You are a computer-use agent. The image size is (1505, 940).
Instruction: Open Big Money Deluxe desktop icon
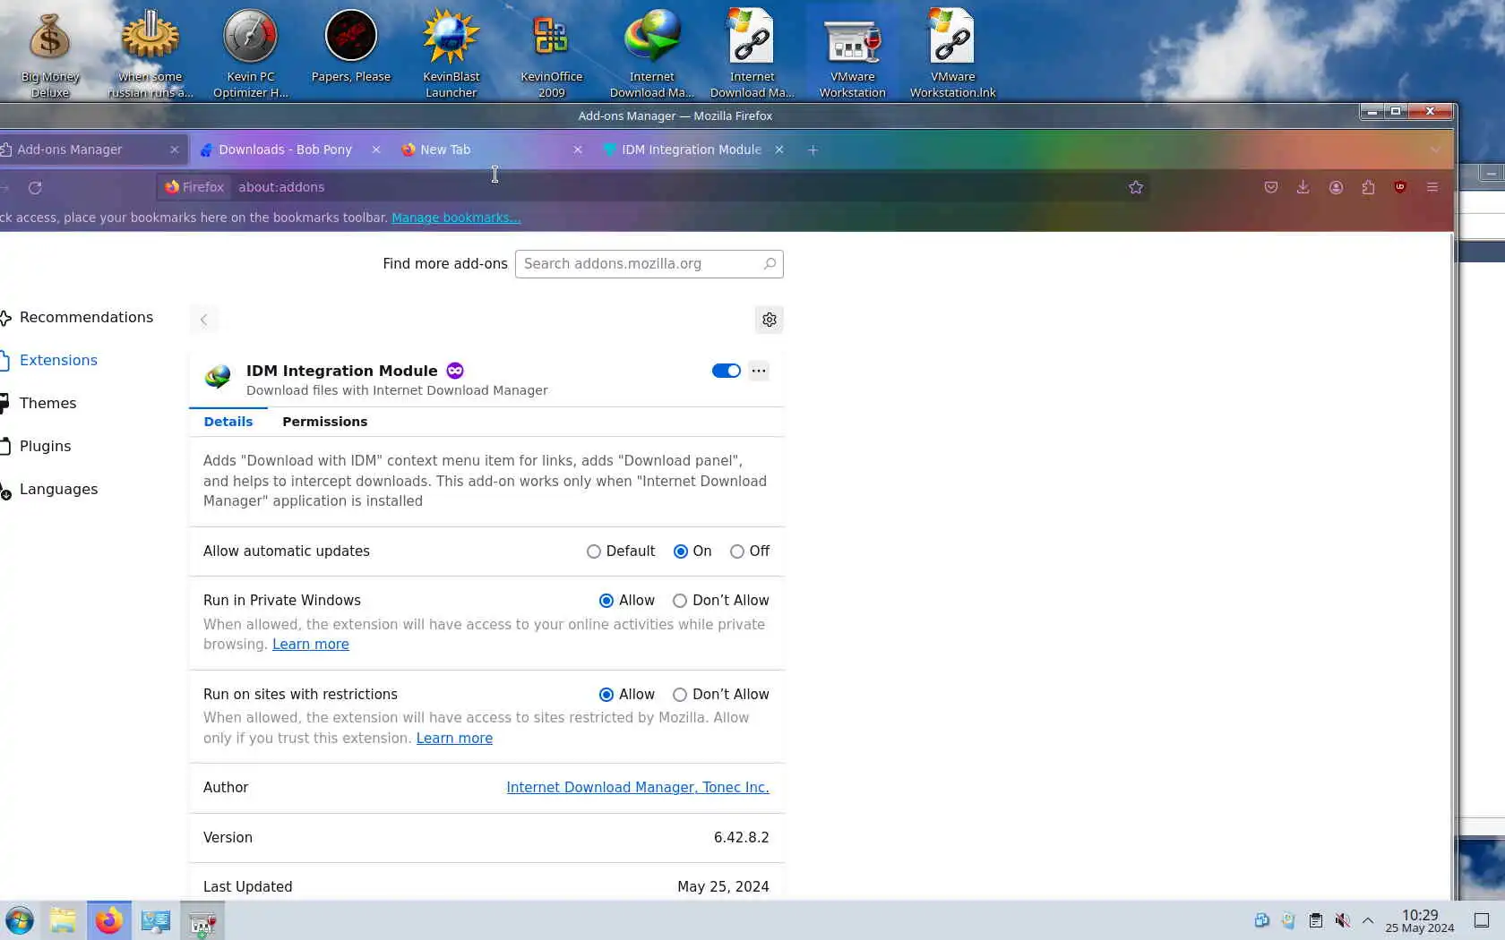49,52
